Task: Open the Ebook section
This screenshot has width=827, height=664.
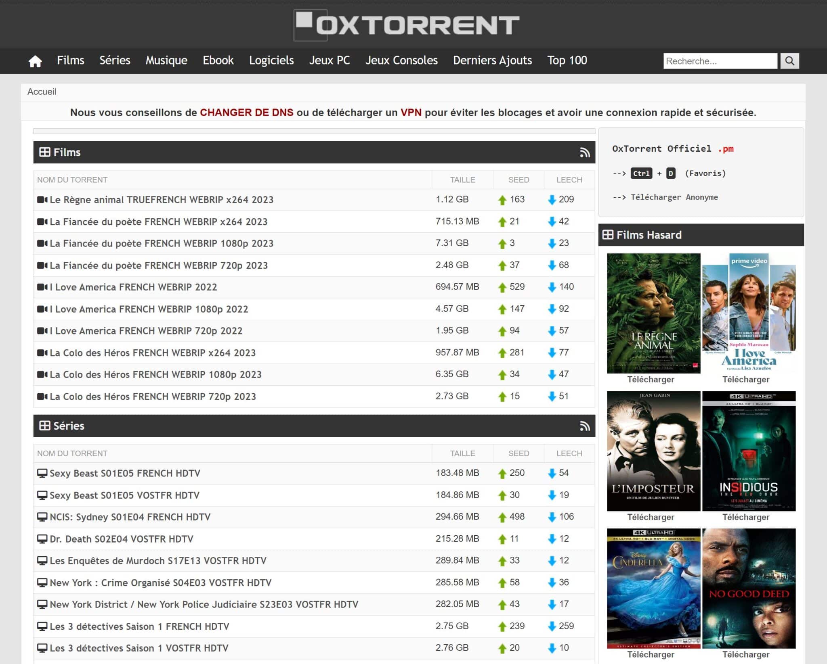Action: point(218,61)
